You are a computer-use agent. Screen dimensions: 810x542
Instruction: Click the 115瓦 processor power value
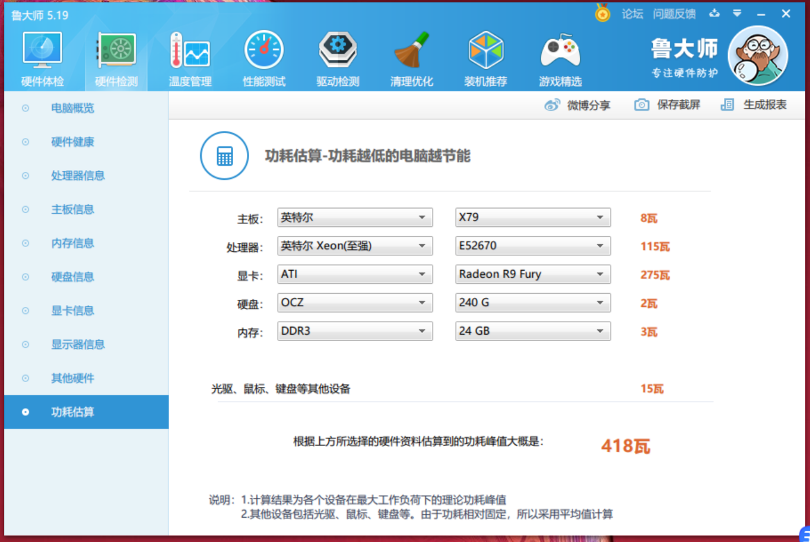(x=655, y=246)
